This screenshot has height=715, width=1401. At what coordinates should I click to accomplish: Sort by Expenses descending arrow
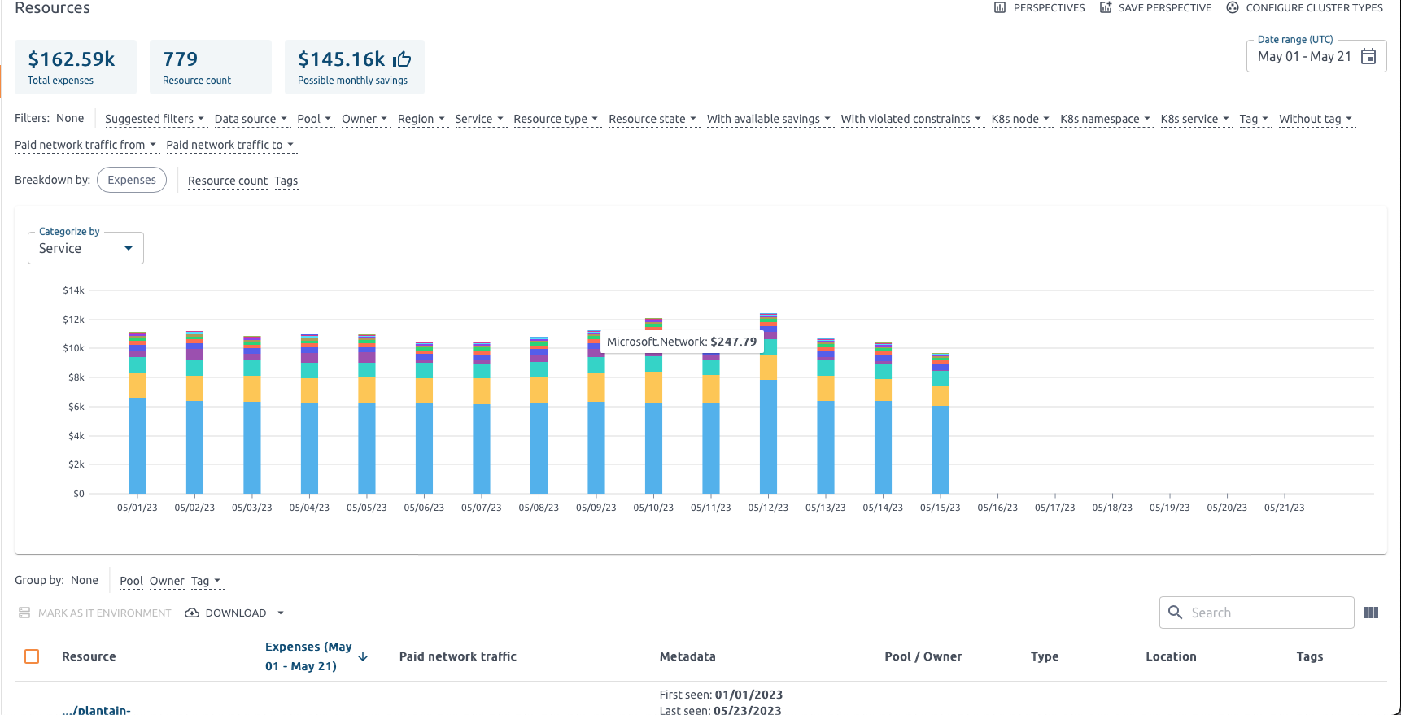pos(363,656)
